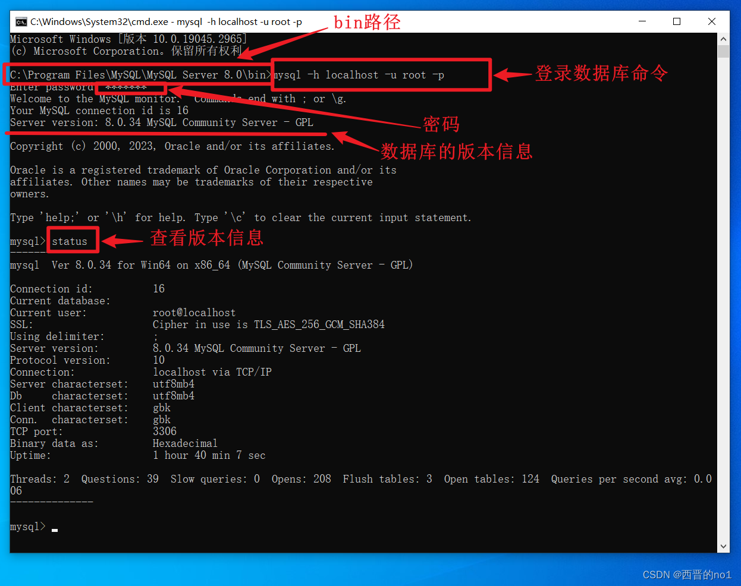The width and height of the screenshot is (741, 586).
Task: Click the 'Client characterset:' label
Action: coord(69,408)
